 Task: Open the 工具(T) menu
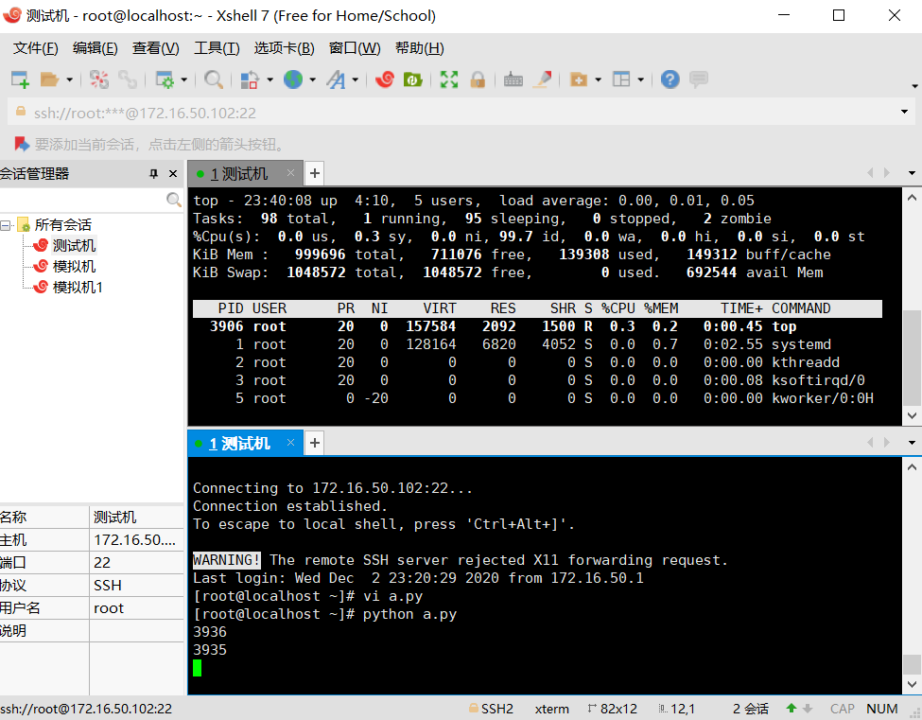click(217, 48)
